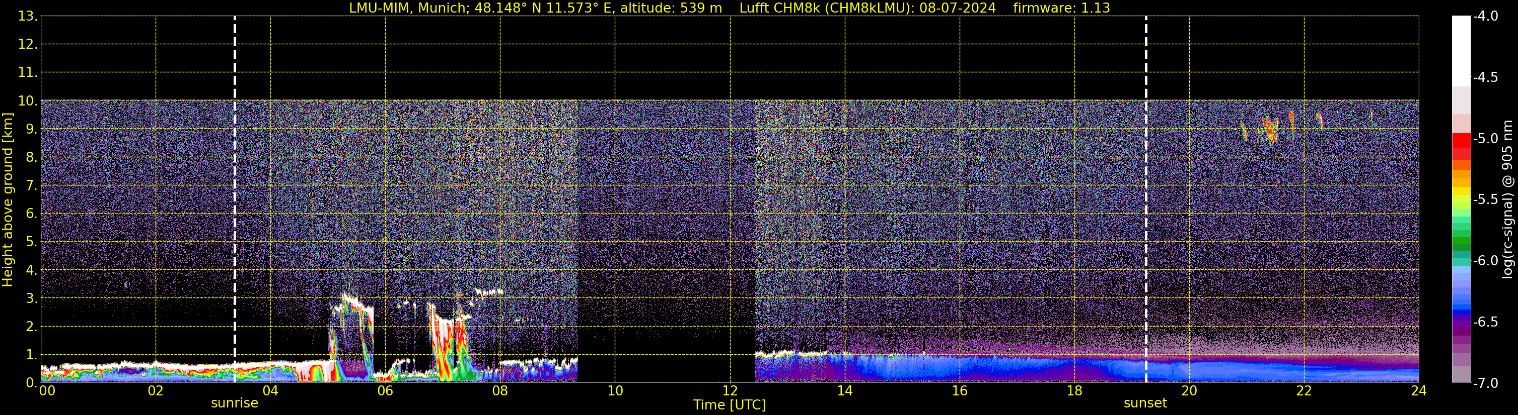Select the "9." height axis tick label
This screenshot has height=415, width=1518.
[32, 129]
